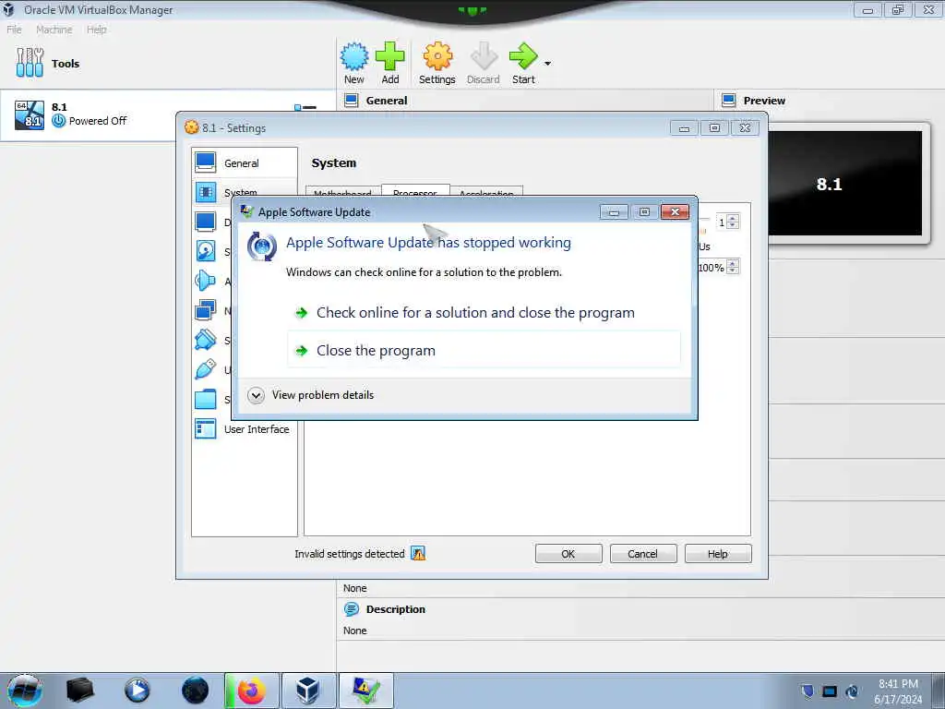The image size is (945, 709).
Task: Click the Apple Software Update taskbar button
Action: tap(365, 691)
